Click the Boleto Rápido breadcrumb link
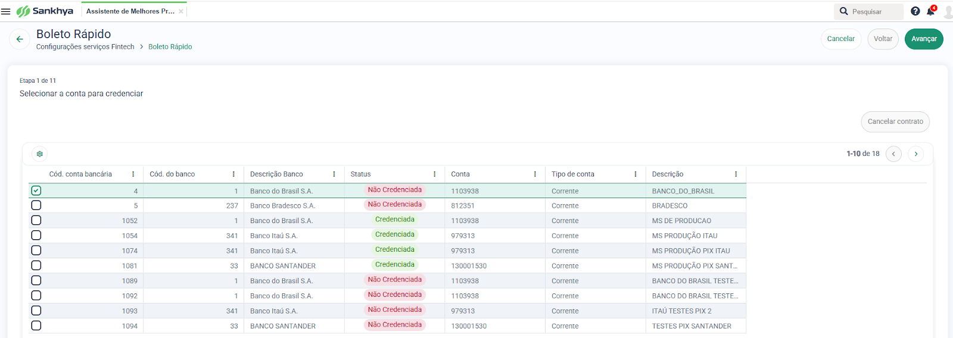 point(170,47)
